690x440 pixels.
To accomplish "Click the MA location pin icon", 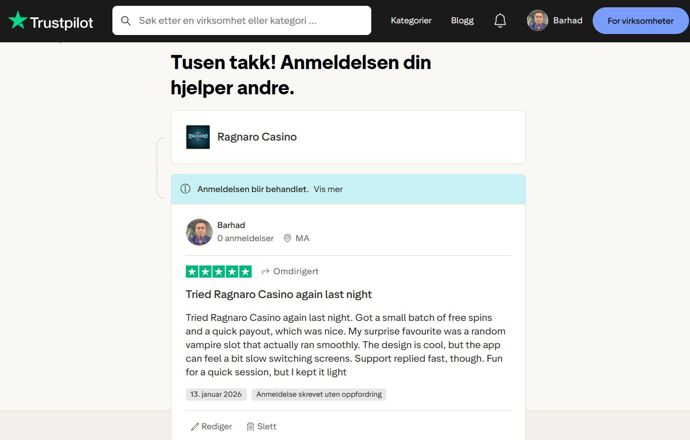I will coord(288,238).
